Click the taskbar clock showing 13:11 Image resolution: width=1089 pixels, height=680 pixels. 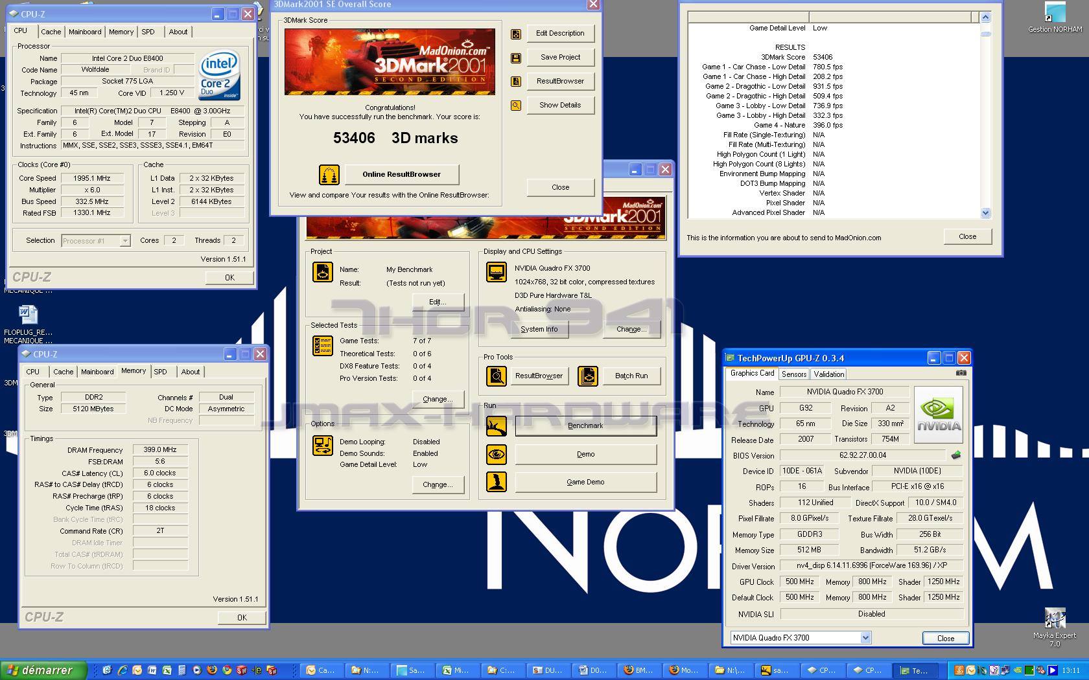[1071, 670]
